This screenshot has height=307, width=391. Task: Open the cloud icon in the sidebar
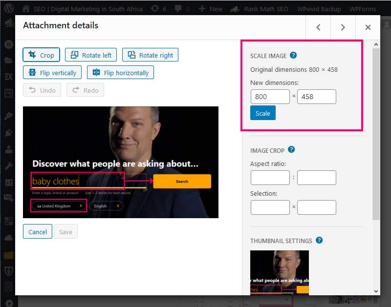[9, 238]
